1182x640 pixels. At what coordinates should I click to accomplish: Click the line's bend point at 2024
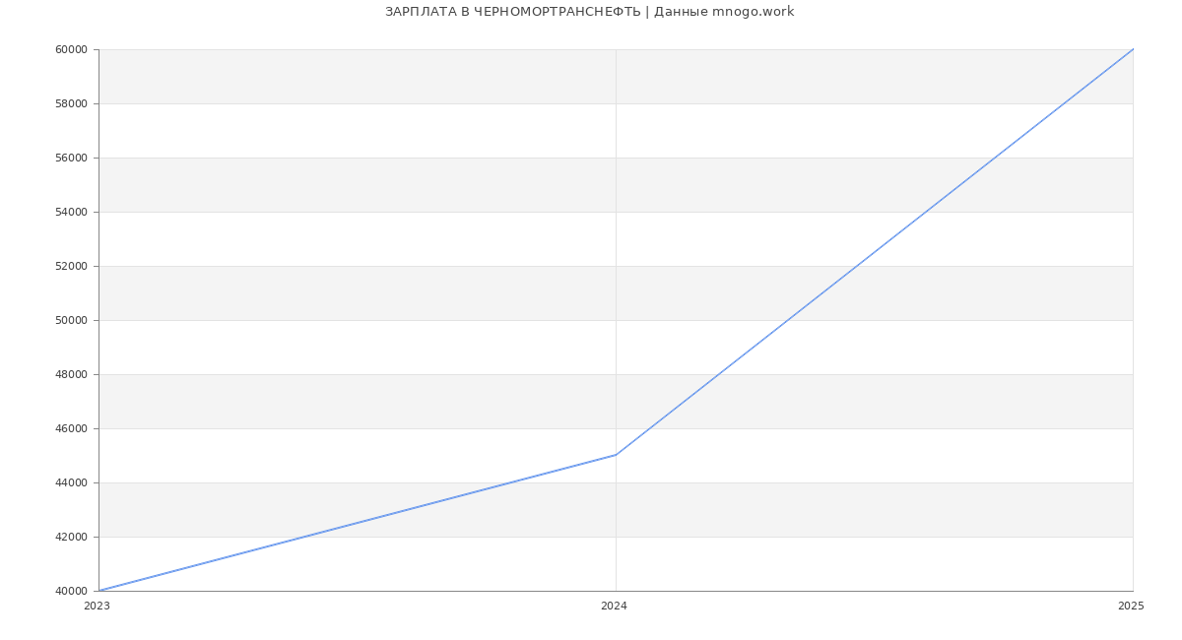[x=616, y=455]
